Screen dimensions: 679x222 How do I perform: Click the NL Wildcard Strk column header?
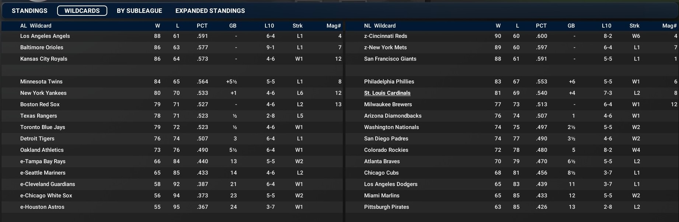(634, 26)
